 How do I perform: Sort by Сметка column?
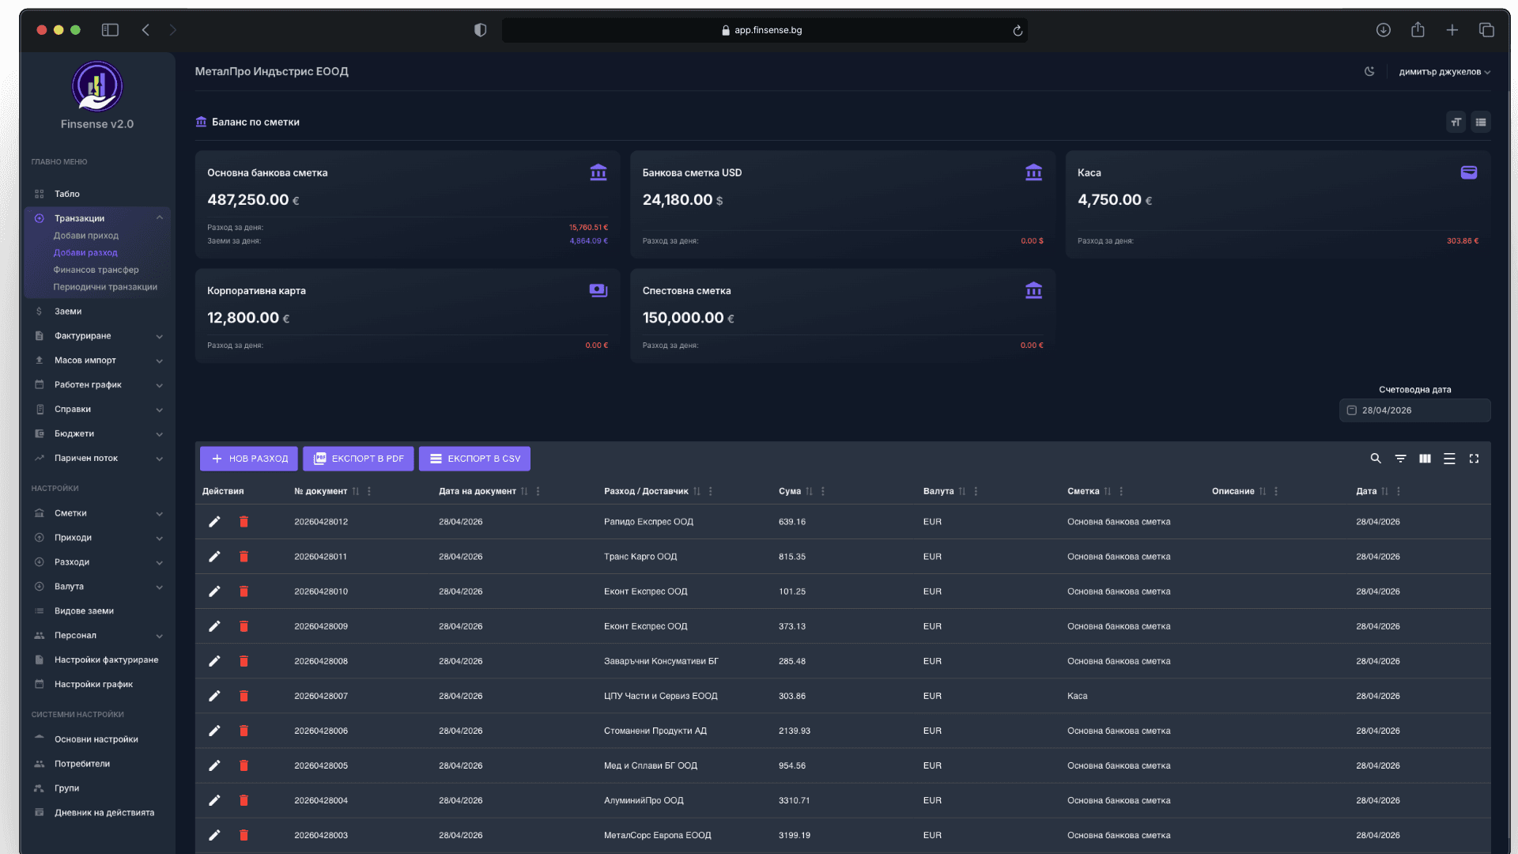pyautogui.click(x=1108, y=492)
